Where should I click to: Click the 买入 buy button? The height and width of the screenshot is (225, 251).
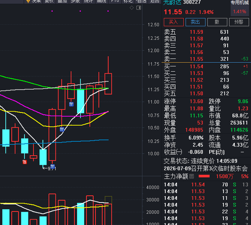pyautogui.click(x=173, y=22)
